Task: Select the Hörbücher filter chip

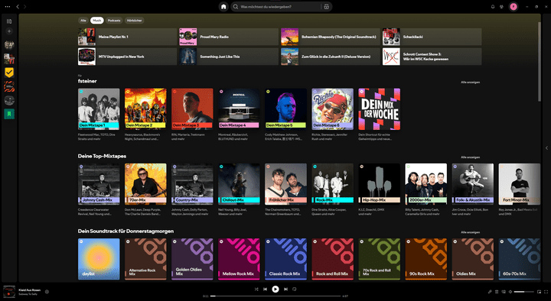Action: point(134,21)
